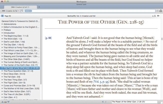The height and width of the screenshot is (104, 163).
Task: Expand the Preface entry
Action: [x=2, y=30]
